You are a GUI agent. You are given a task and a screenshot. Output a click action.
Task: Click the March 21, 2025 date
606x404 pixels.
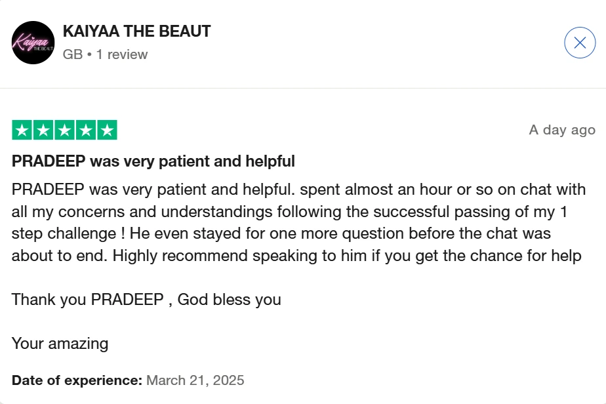[195, 380]
